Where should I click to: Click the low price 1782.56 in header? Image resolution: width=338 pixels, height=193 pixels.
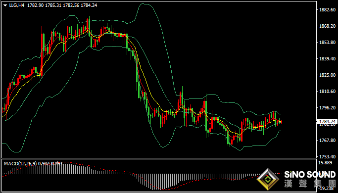tap(71, 5)
